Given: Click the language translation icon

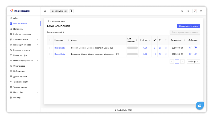Looking at the screenshot, I should (x=188, y=11).
